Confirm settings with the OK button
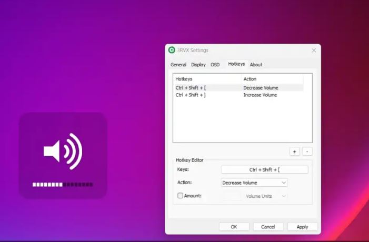The width and height of the screenshot is (369, 242). click(234, 227)
